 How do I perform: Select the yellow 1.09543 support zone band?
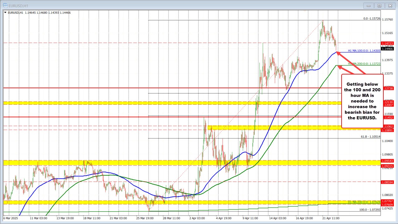[x=388, y=161]
